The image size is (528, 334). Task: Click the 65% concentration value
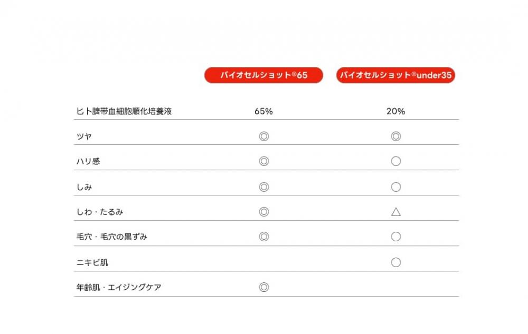[263, 111]
